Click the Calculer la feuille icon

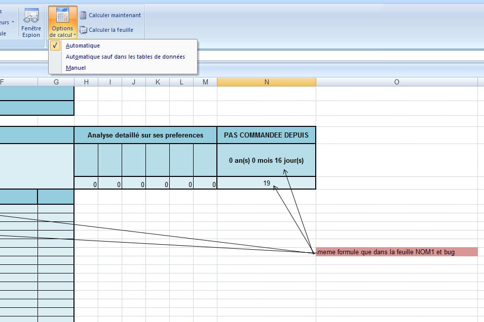pyautogui.click(x=83, y=30)
